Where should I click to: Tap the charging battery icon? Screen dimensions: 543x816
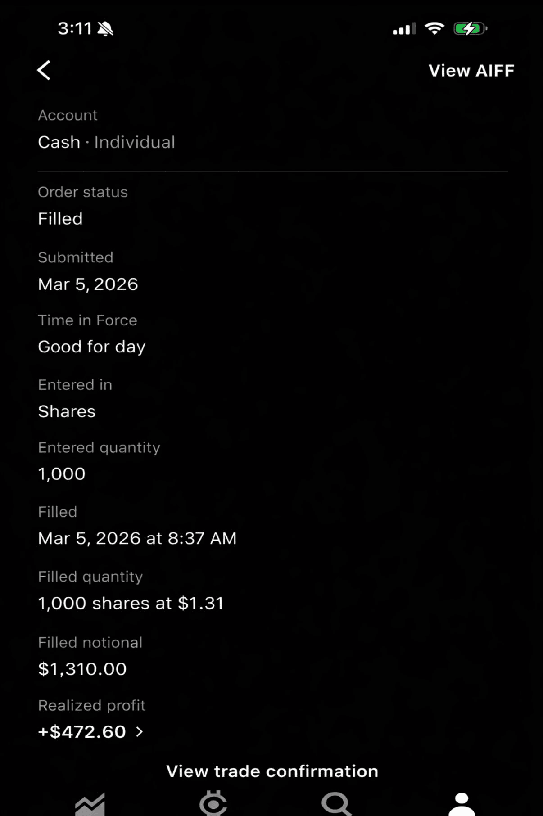[x=471, y=28]
